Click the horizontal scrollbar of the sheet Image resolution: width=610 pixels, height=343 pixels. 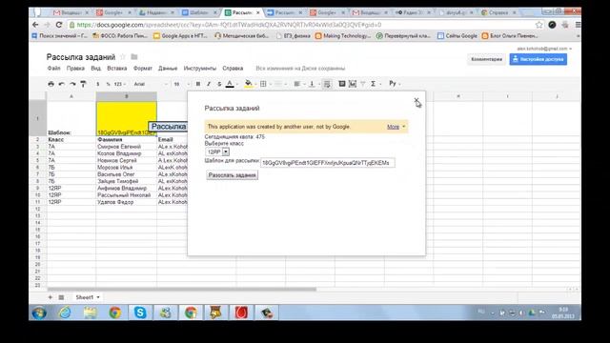[182, 290]
